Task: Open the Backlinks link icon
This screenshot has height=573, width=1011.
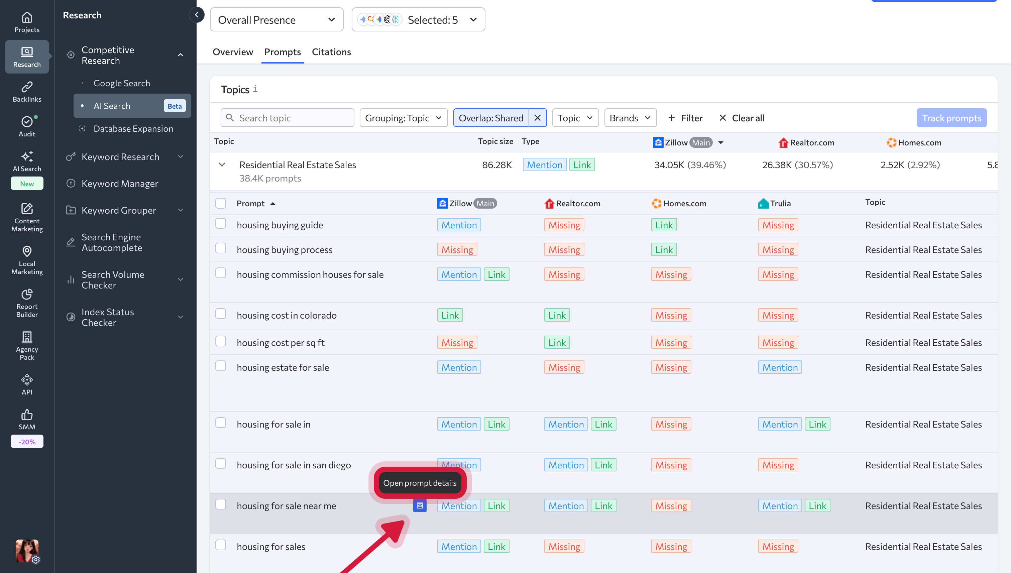Action: (27, 87)
